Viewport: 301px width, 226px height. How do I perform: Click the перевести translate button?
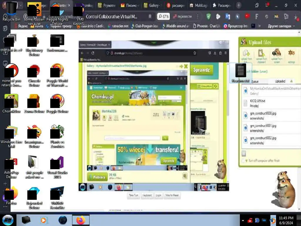coord(183,16)
